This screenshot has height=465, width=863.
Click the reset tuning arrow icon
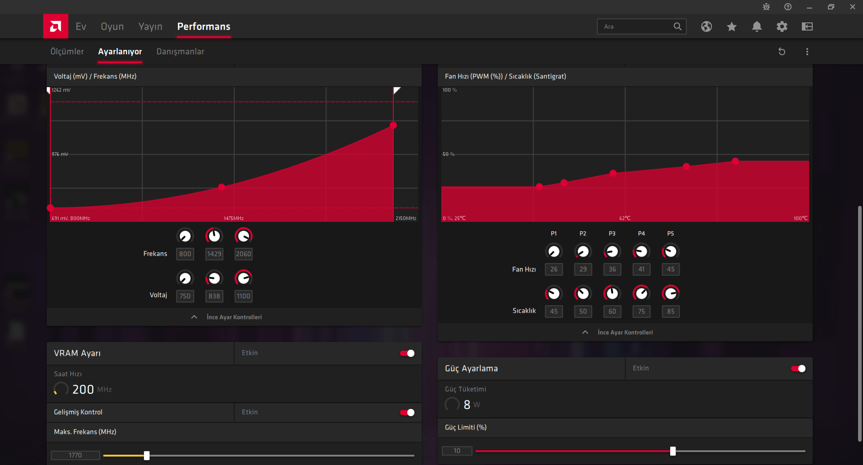[x=782, y=52]
